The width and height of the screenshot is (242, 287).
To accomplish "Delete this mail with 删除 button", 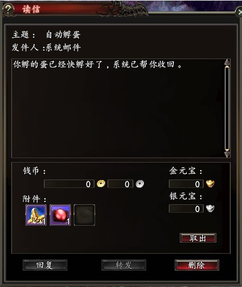I will pyautogui.click(x=197, y=265).
